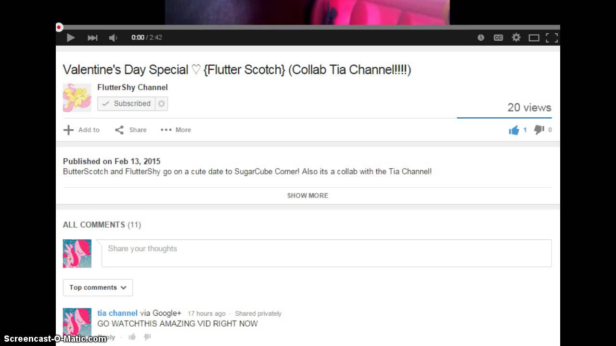Image resolution: width=616 pixels, height=346 pixels.
Task: Click the Watch Later clock icon
Action: (481, 37)
